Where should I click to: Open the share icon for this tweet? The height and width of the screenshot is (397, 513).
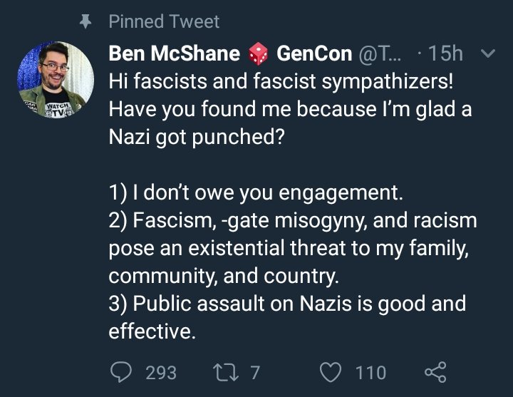(x=435, y=371)
